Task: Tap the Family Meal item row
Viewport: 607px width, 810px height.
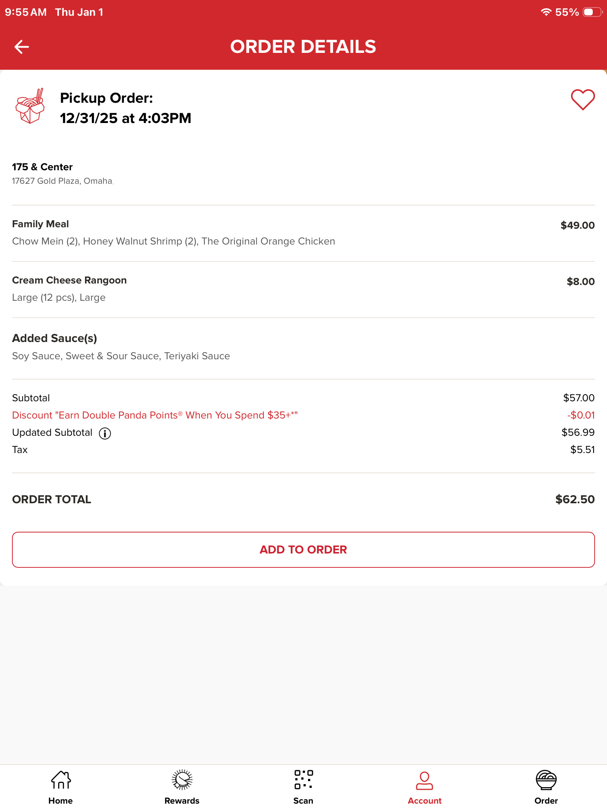Action: coord(173,233)
